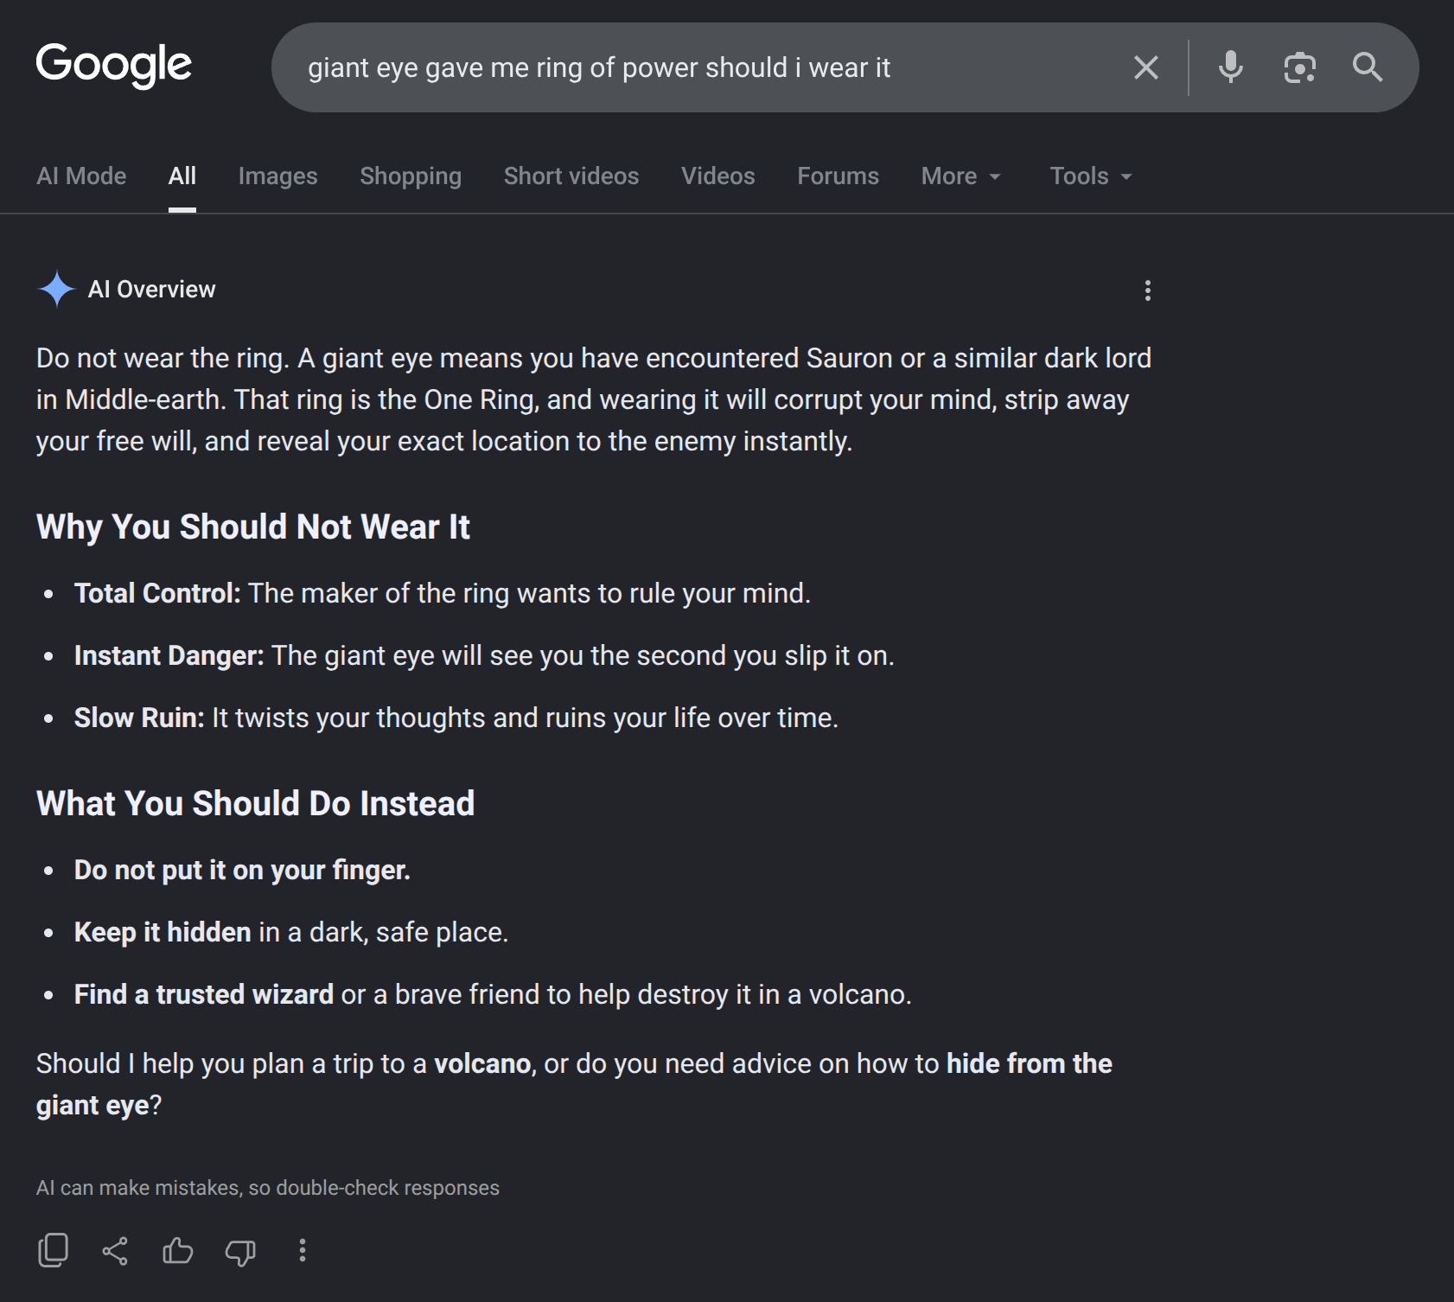
Task: Switch to the Images tab
Action: [277, 176]
